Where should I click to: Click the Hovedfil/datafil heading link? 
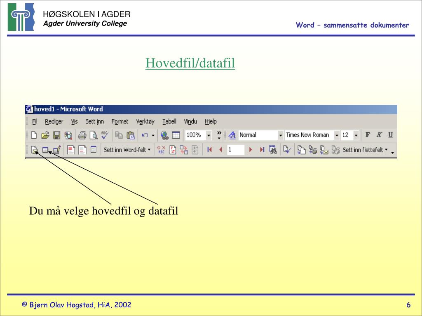tap(190, 63)
